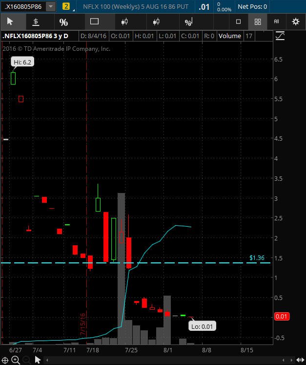
Task: Click the .NFLX160805P86 3 y D chart title
Action: click(x=35, y=36)
